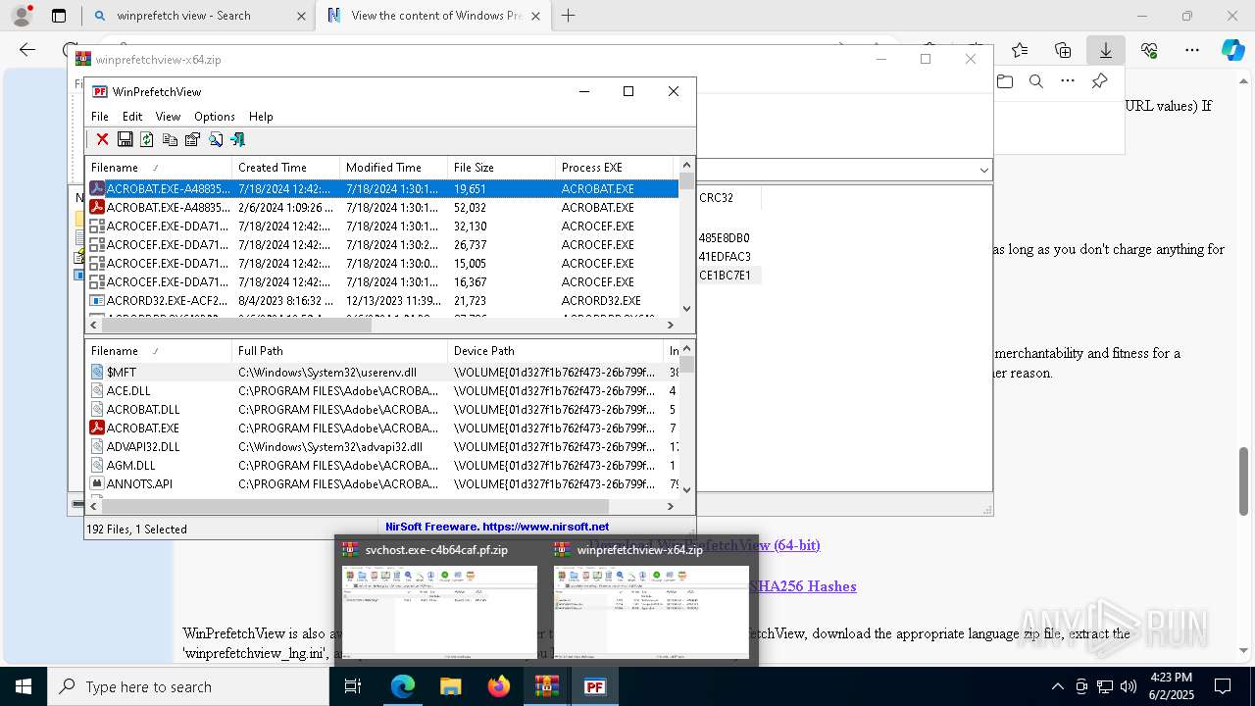Select ACROBAT.EXE row with size 52,032
Screen dimensions: 1255x706
(382, 207)
